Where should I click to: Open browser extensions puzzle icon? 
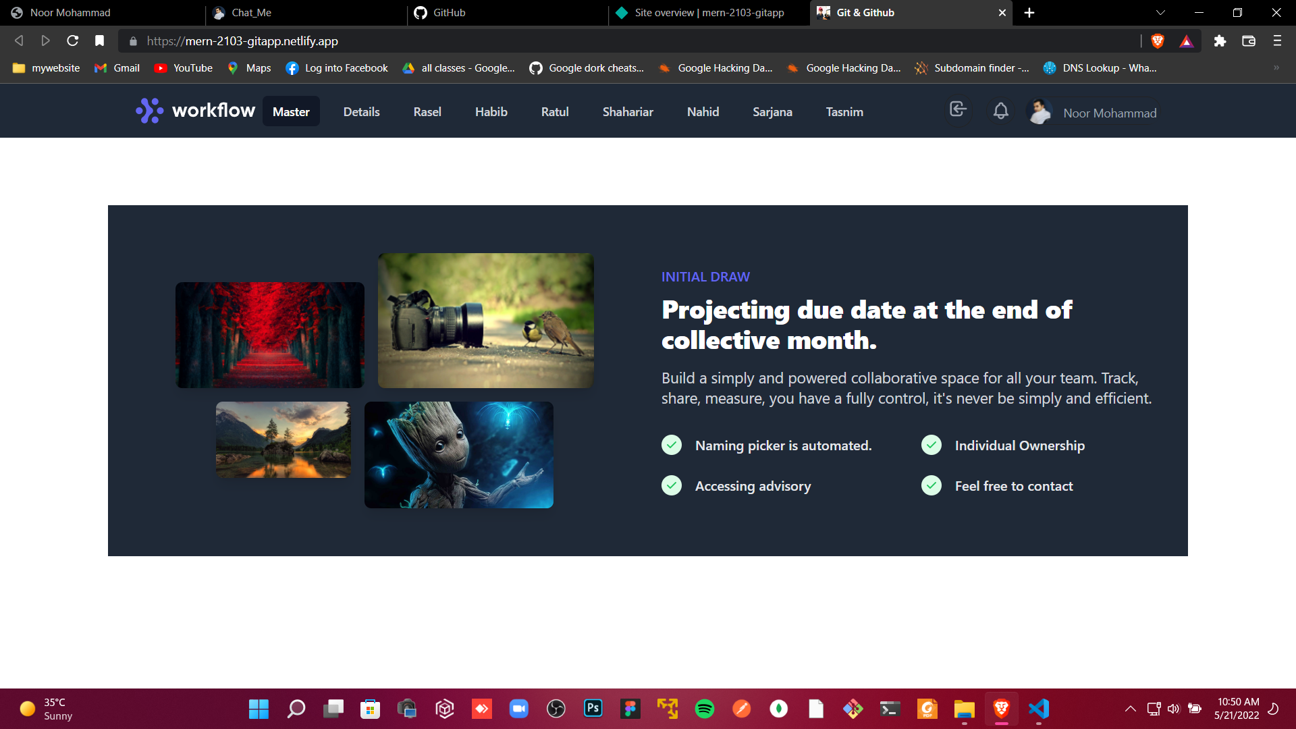(x=1220, y=41)
